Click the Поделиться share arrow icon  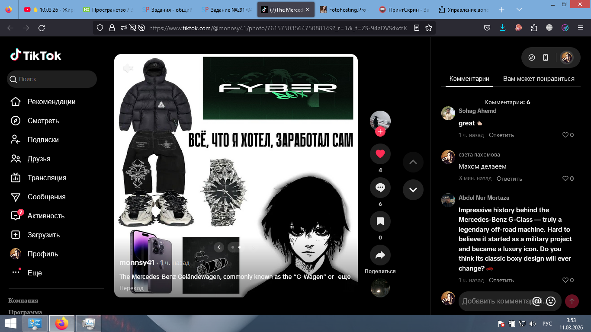point(380,255)
